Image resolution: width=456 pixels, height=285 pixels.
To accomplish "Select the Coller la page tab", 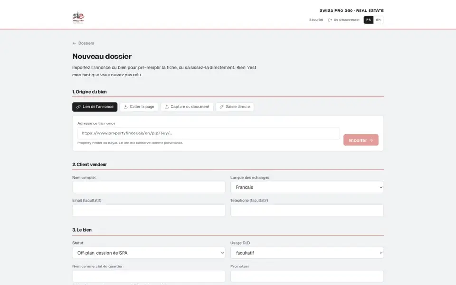I will pos(139,107).
